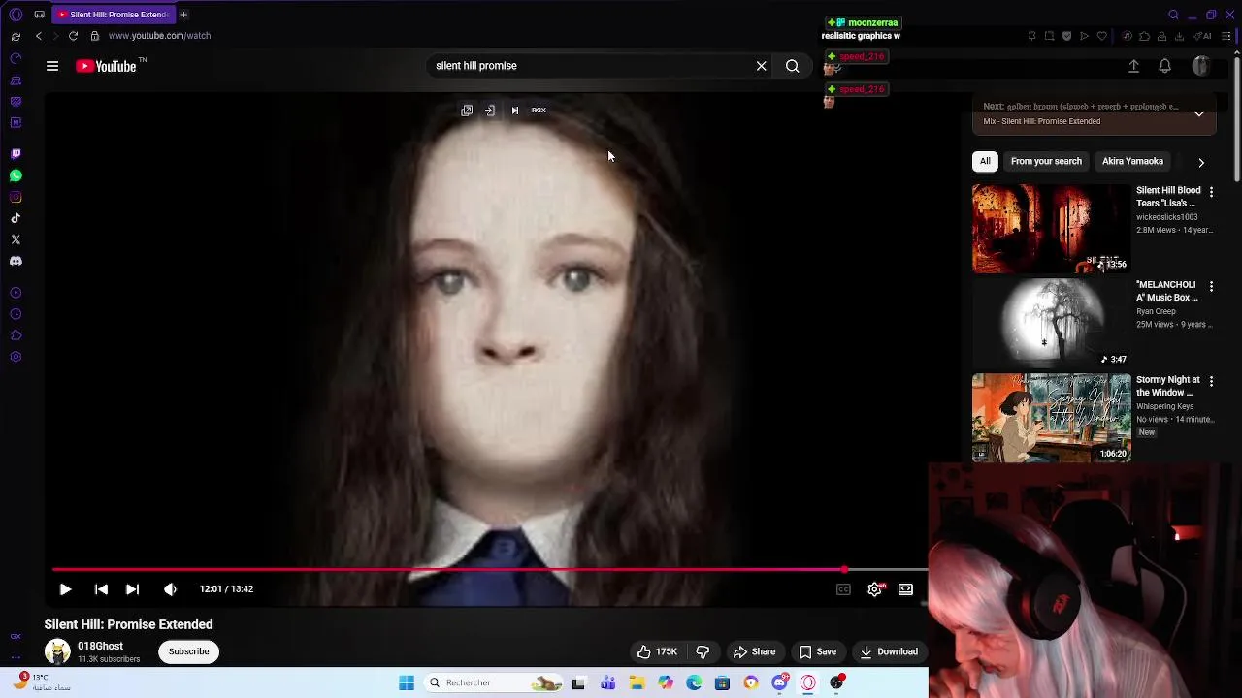Open Instagram in the Opera sidebar
1242x698 pixels.
(16, 197)
